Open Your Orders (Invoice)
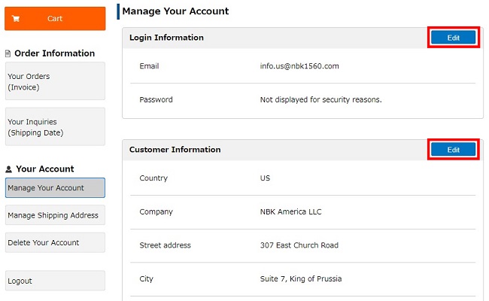489x301 pixels. [55, 81]
